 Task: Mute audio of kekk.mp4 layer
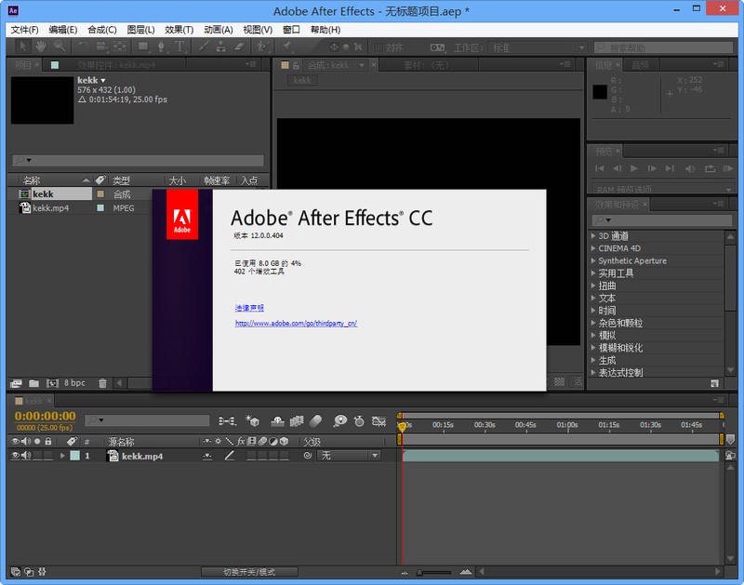point(25,456)
